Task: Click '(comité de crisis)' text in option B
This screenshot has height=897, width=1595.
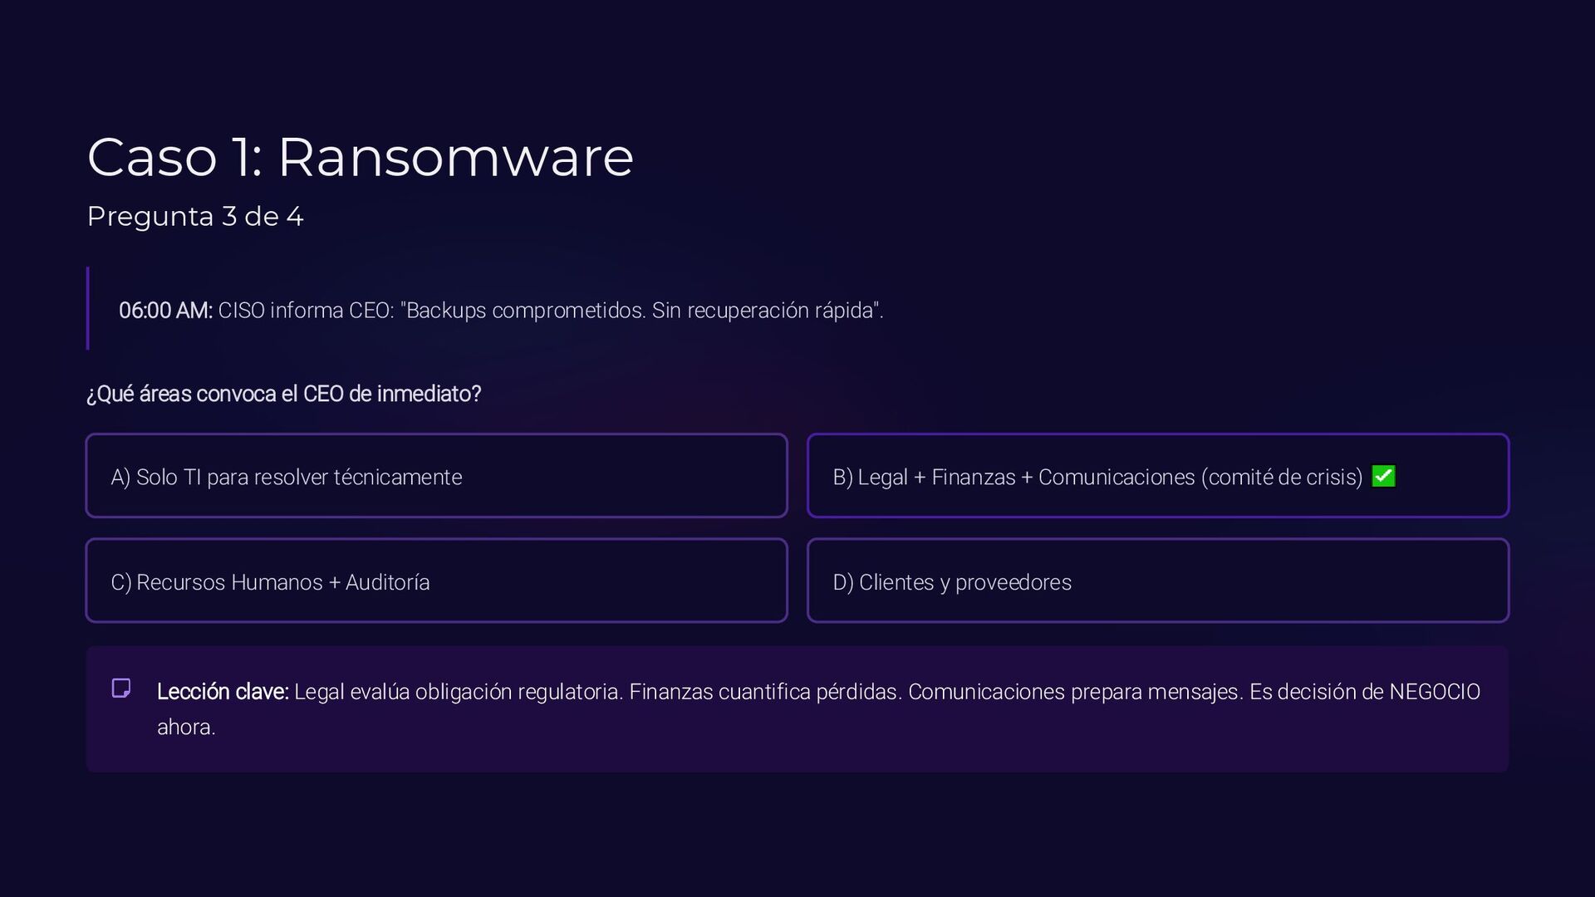Action: (x=1281, y=477)
